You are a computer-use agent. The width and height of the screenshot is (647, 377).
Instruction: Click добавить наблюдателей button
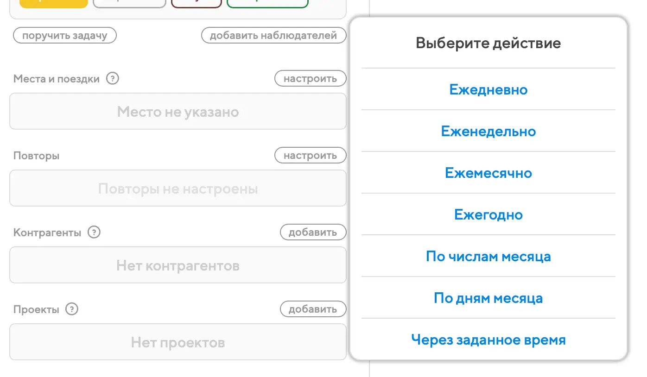coord(273,36)
